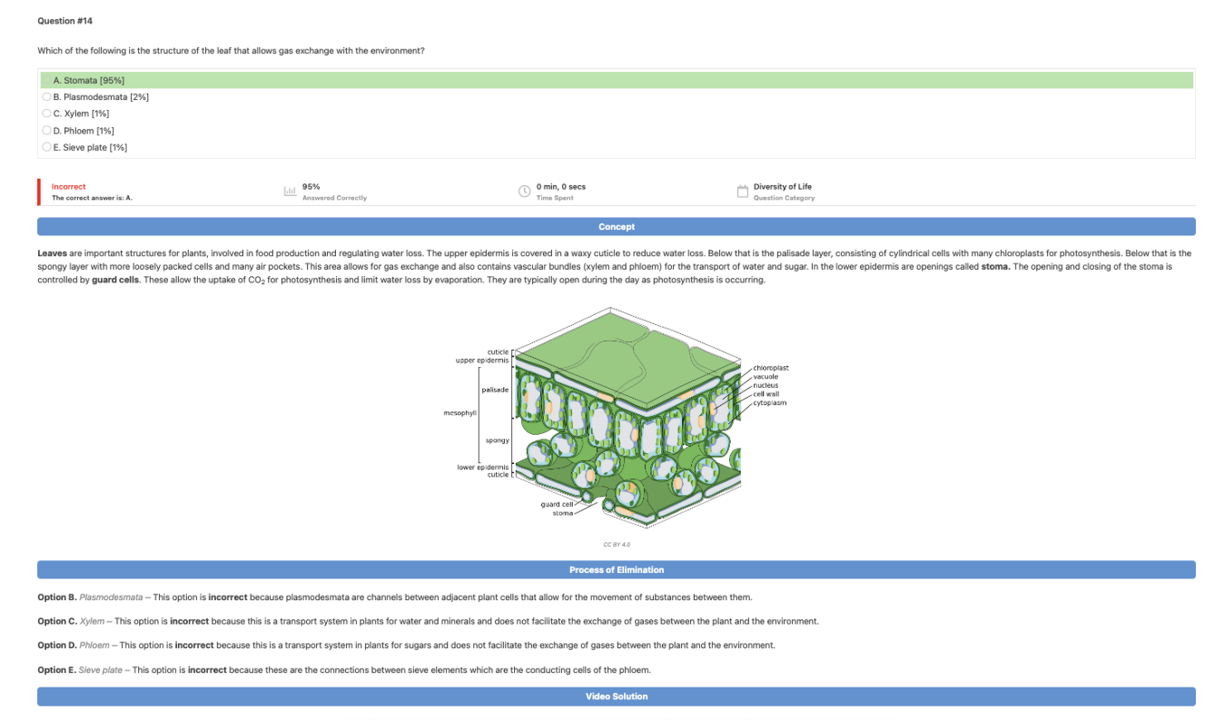Click 'The correct answer is: A.' text
The width and height of the screenshot is (1205, 721).
92,198
